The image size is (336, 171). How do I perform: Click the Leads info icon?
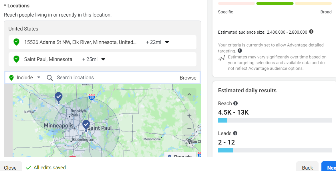coord(235,133)
